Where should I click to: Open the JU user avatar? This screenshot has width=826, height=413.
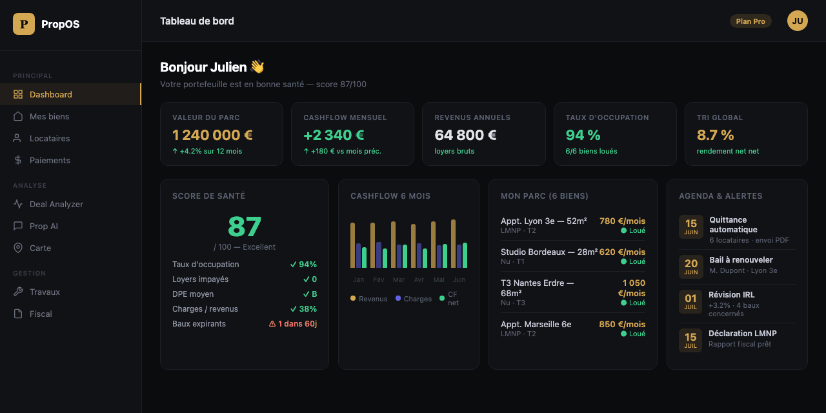tap(798, 21)
